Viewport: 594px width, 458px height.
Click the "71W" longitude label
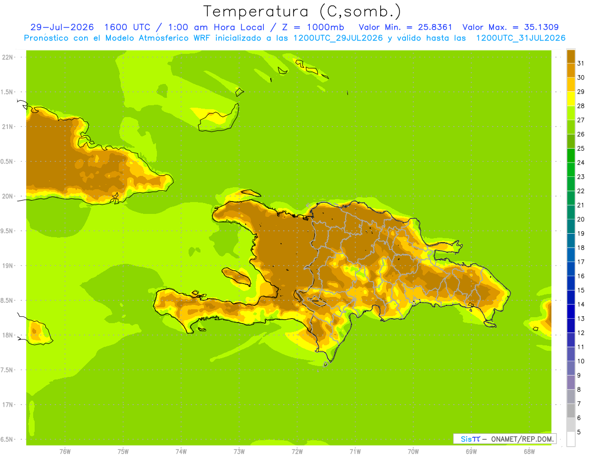pos(355,452)
